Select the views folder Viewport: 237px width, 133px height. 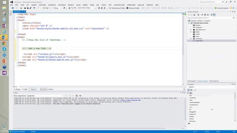coord(197,36)
